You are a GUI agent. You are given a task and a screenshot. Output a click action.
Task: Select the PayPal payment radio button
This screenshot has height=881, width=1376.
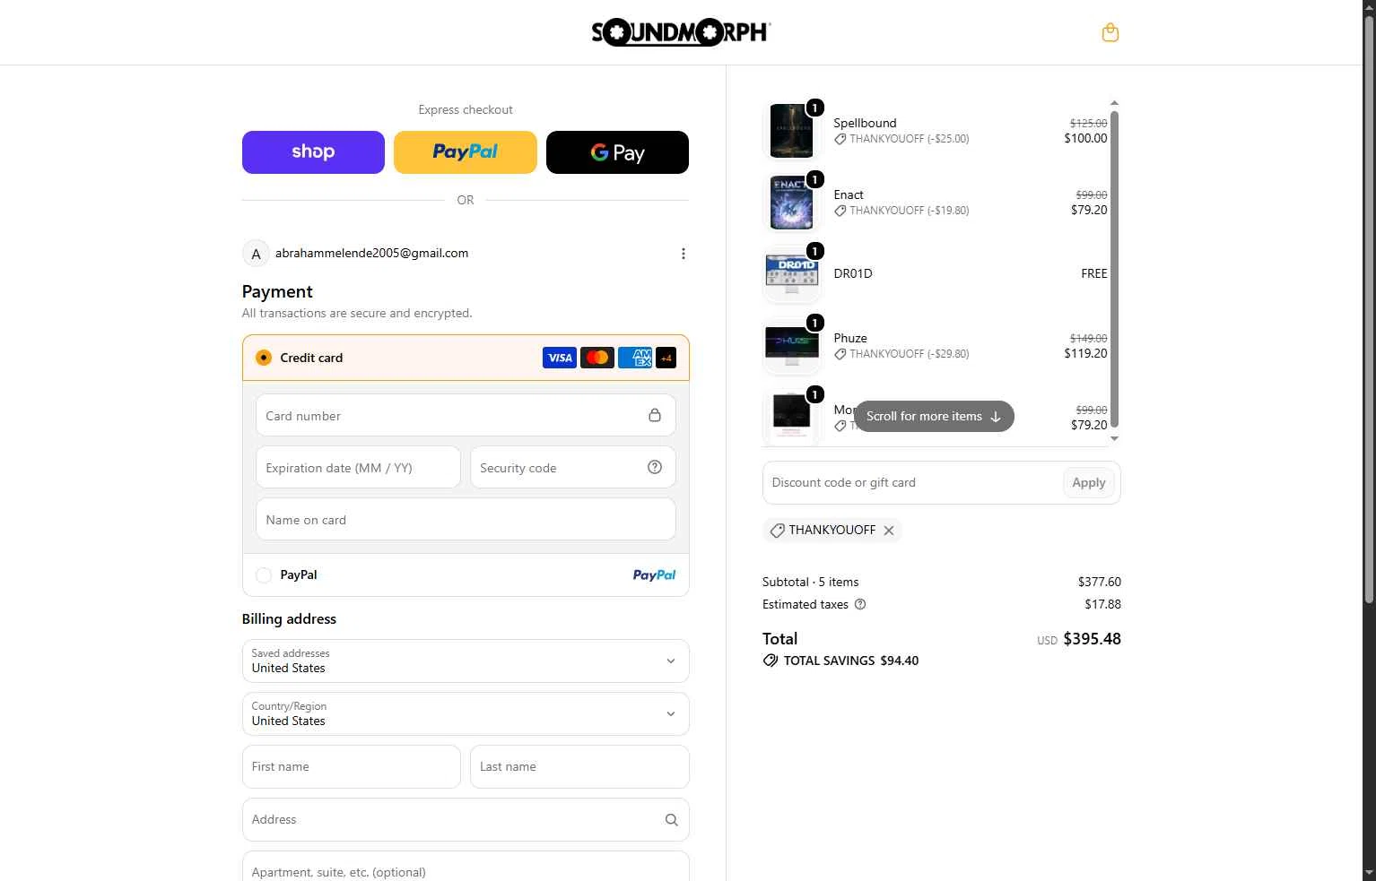(x=264, y=575)
